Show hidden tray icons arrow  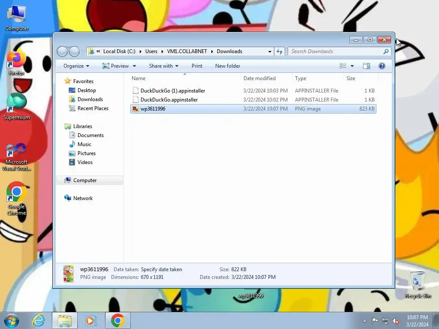[x=364, y=321]
